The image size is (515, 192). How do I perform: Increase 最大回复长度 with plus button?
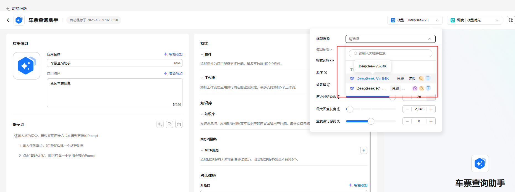point(431,109)
